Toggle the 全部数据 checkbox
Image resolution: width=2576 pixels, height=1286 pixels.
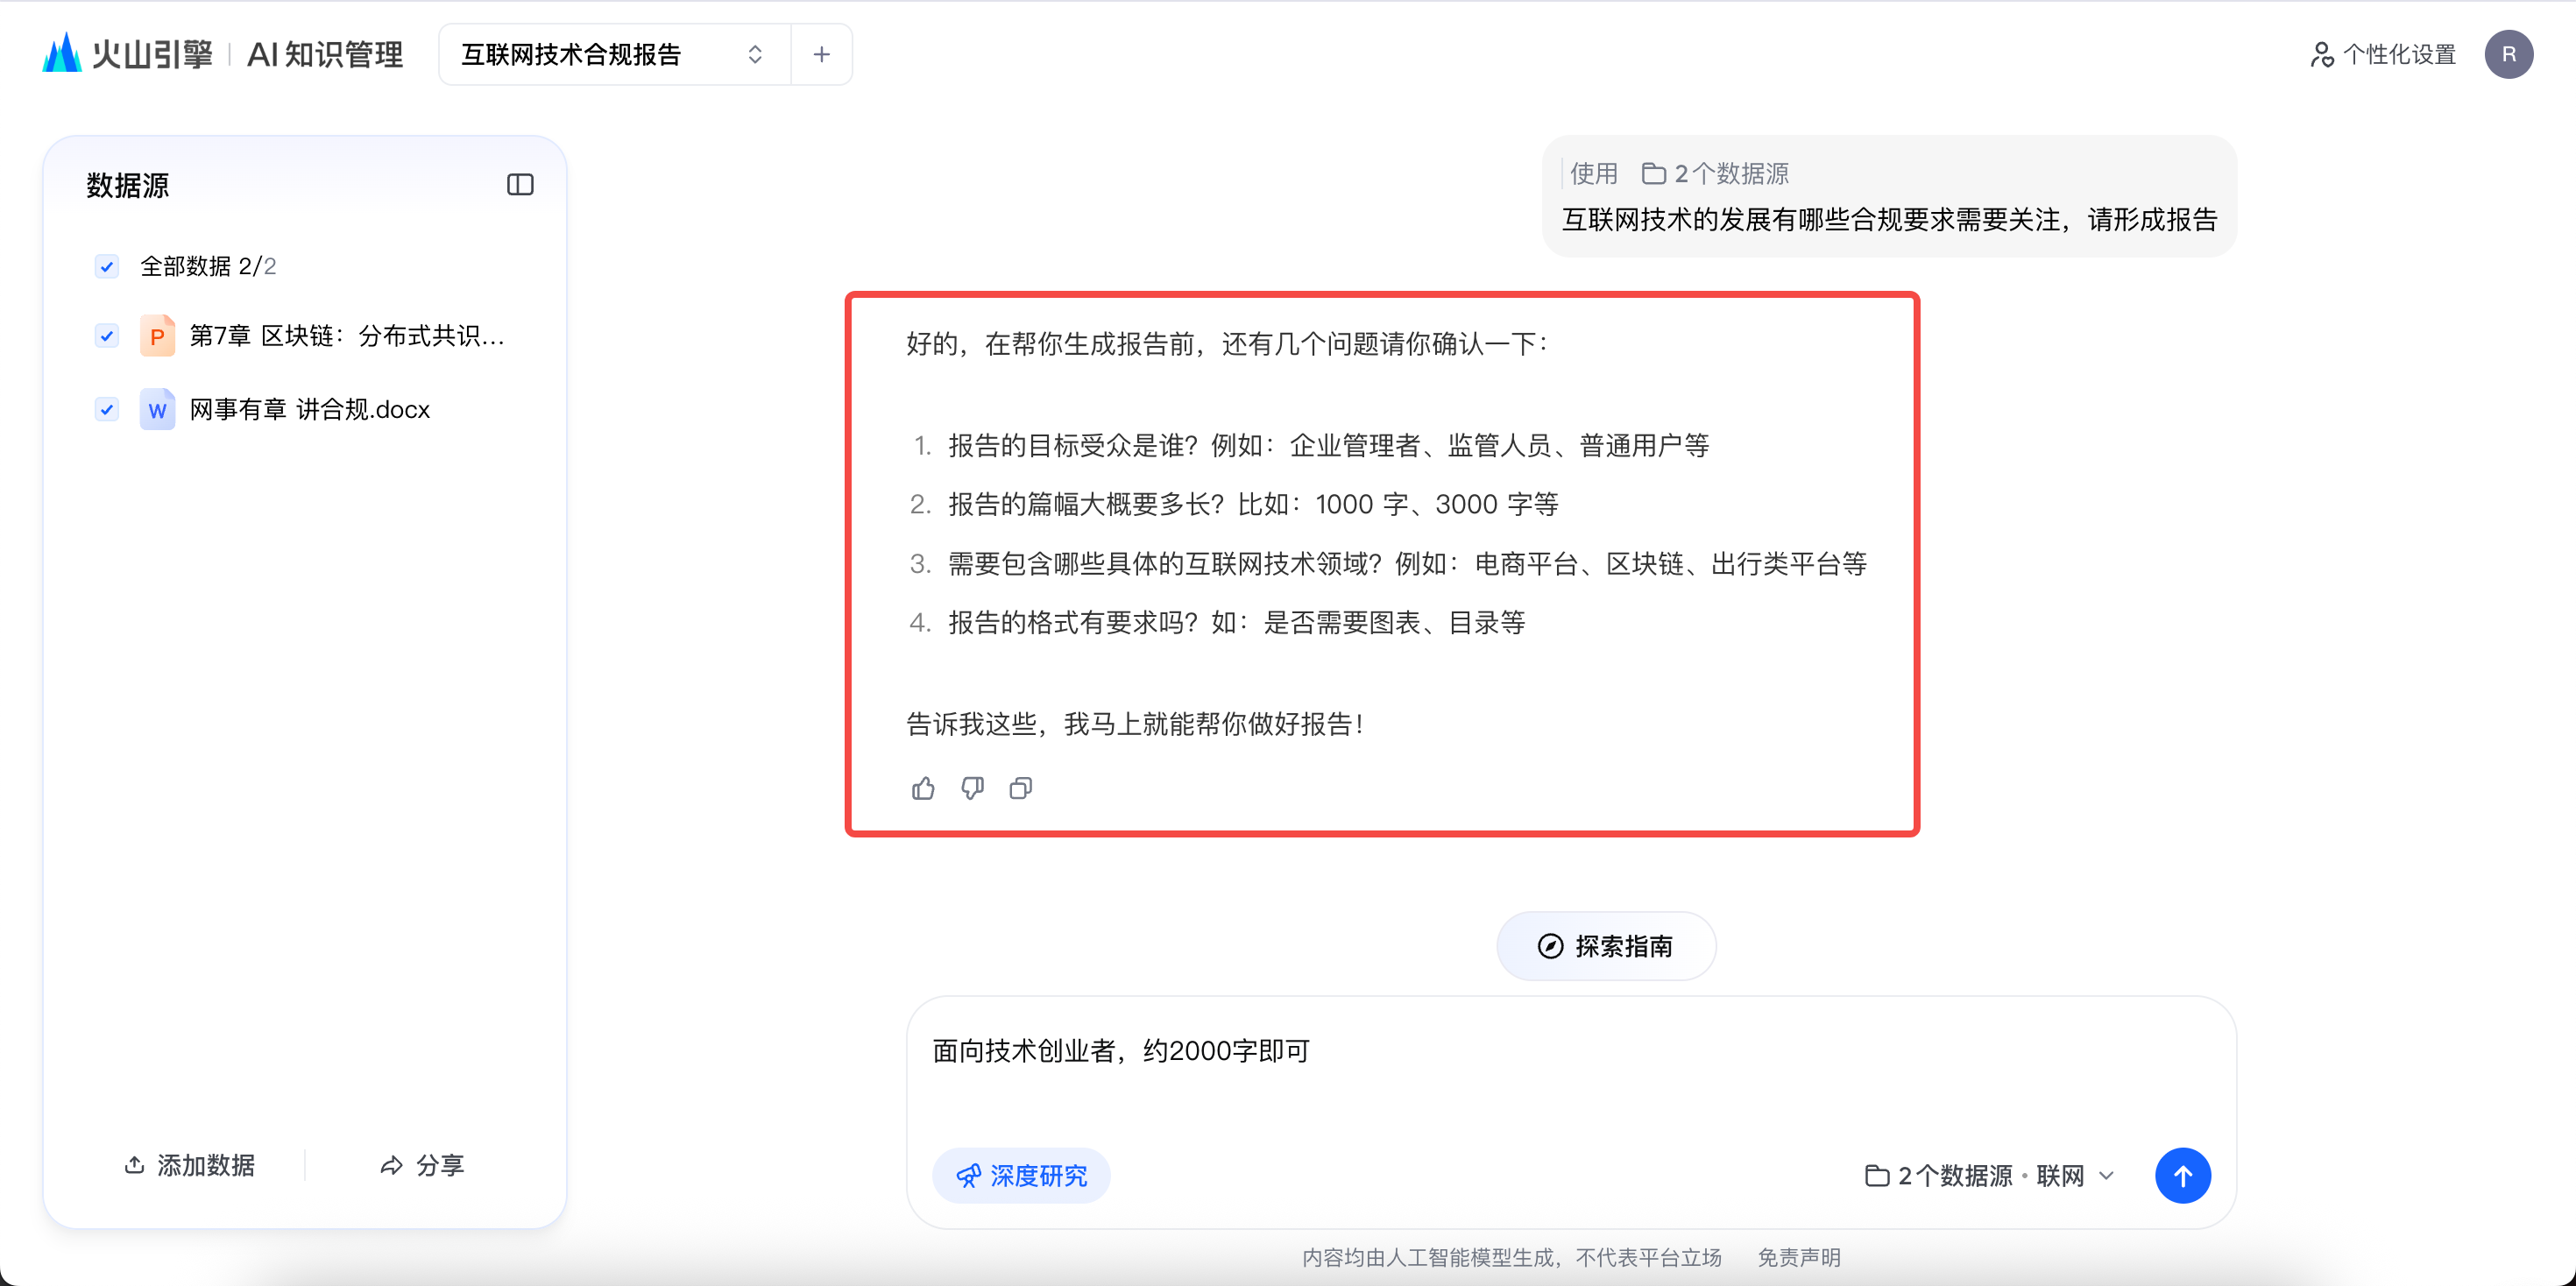(107, 266)
